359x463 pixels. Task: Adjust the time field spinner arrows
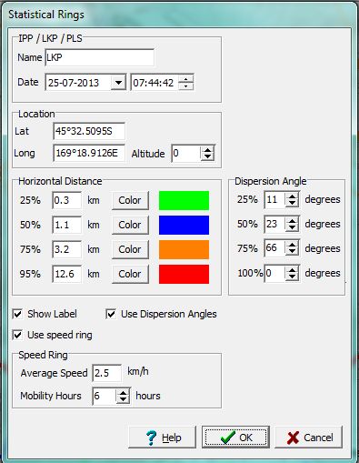[x=185, y=82]
